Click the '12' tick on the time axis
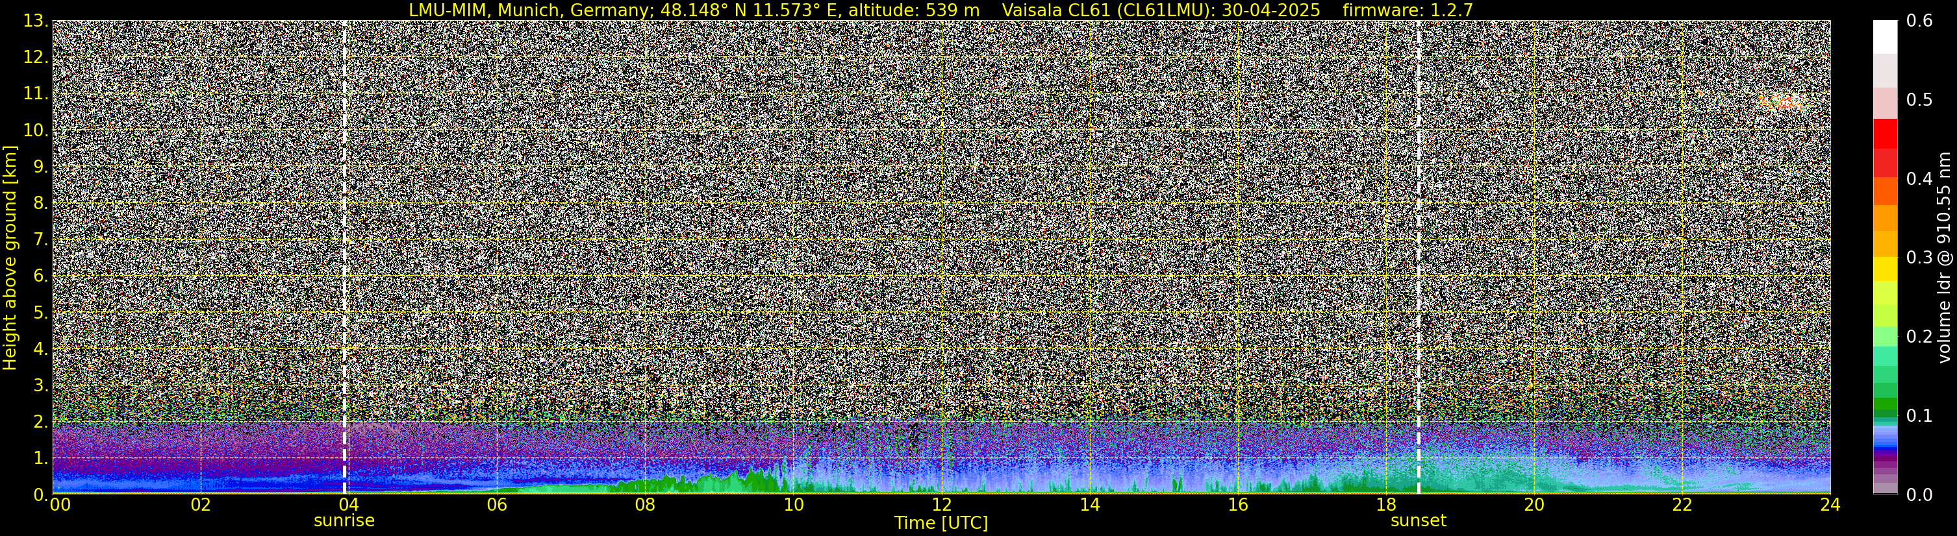The width and height of the screenshot is (1957, 536). 941,505
